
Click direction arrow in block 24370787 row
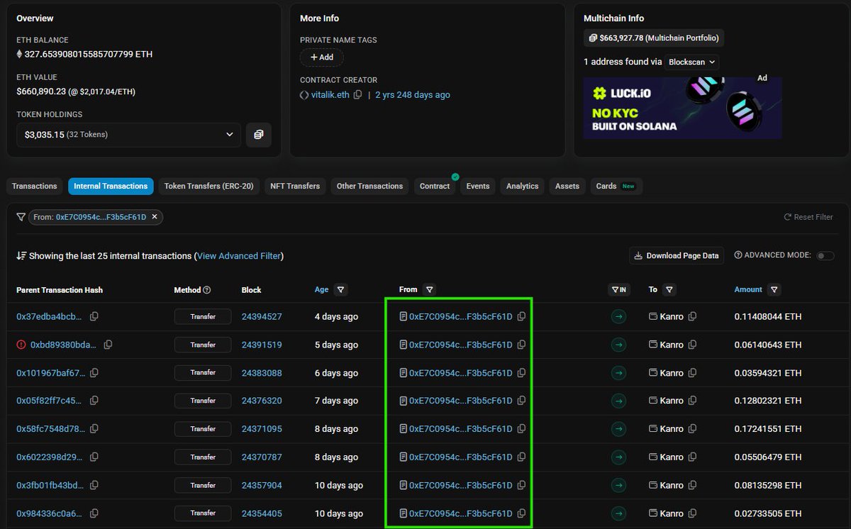(618, 457)
